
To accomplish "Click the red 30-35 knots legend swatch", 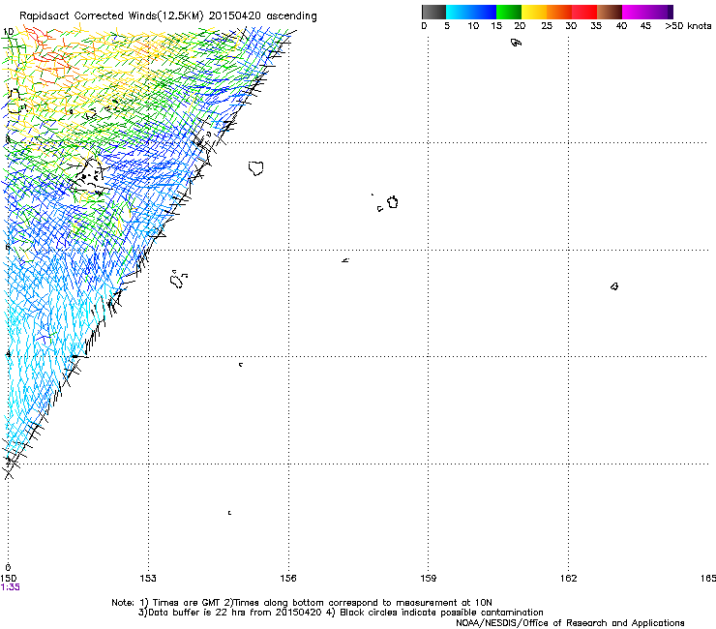I will click(x=584, y=12).
